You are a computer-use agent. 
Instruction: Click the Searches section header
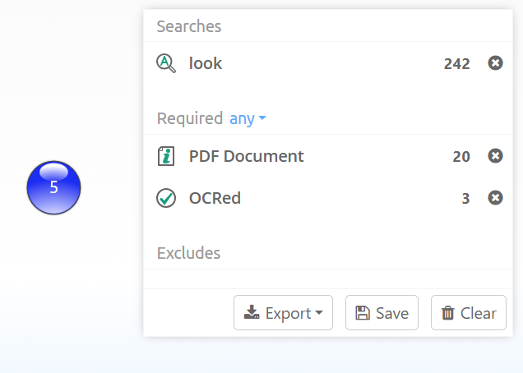189,26
